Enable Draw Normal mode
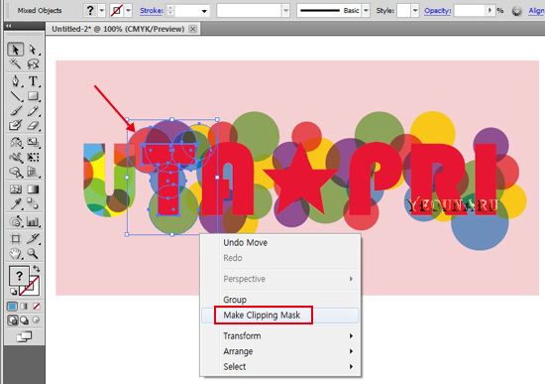545x384 pixels. tap(13, 320)
